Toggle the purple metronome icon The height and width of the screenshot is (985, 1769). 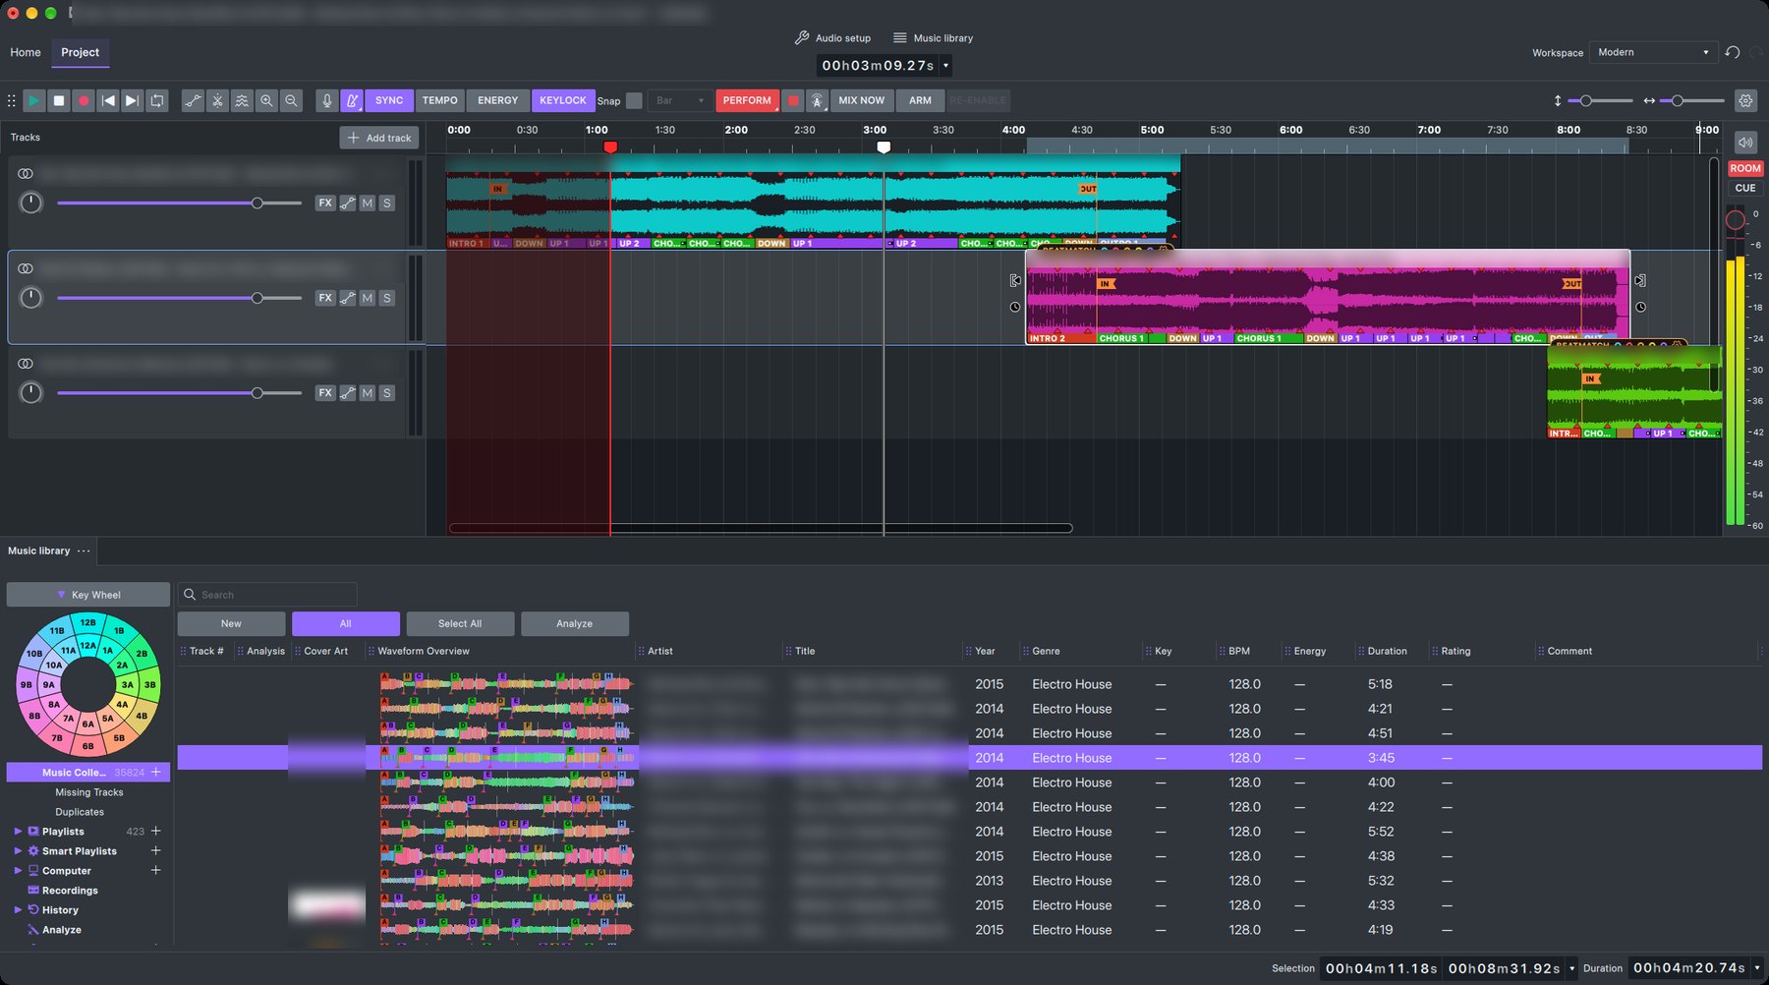pyautogui.click(x=352, y=100)
